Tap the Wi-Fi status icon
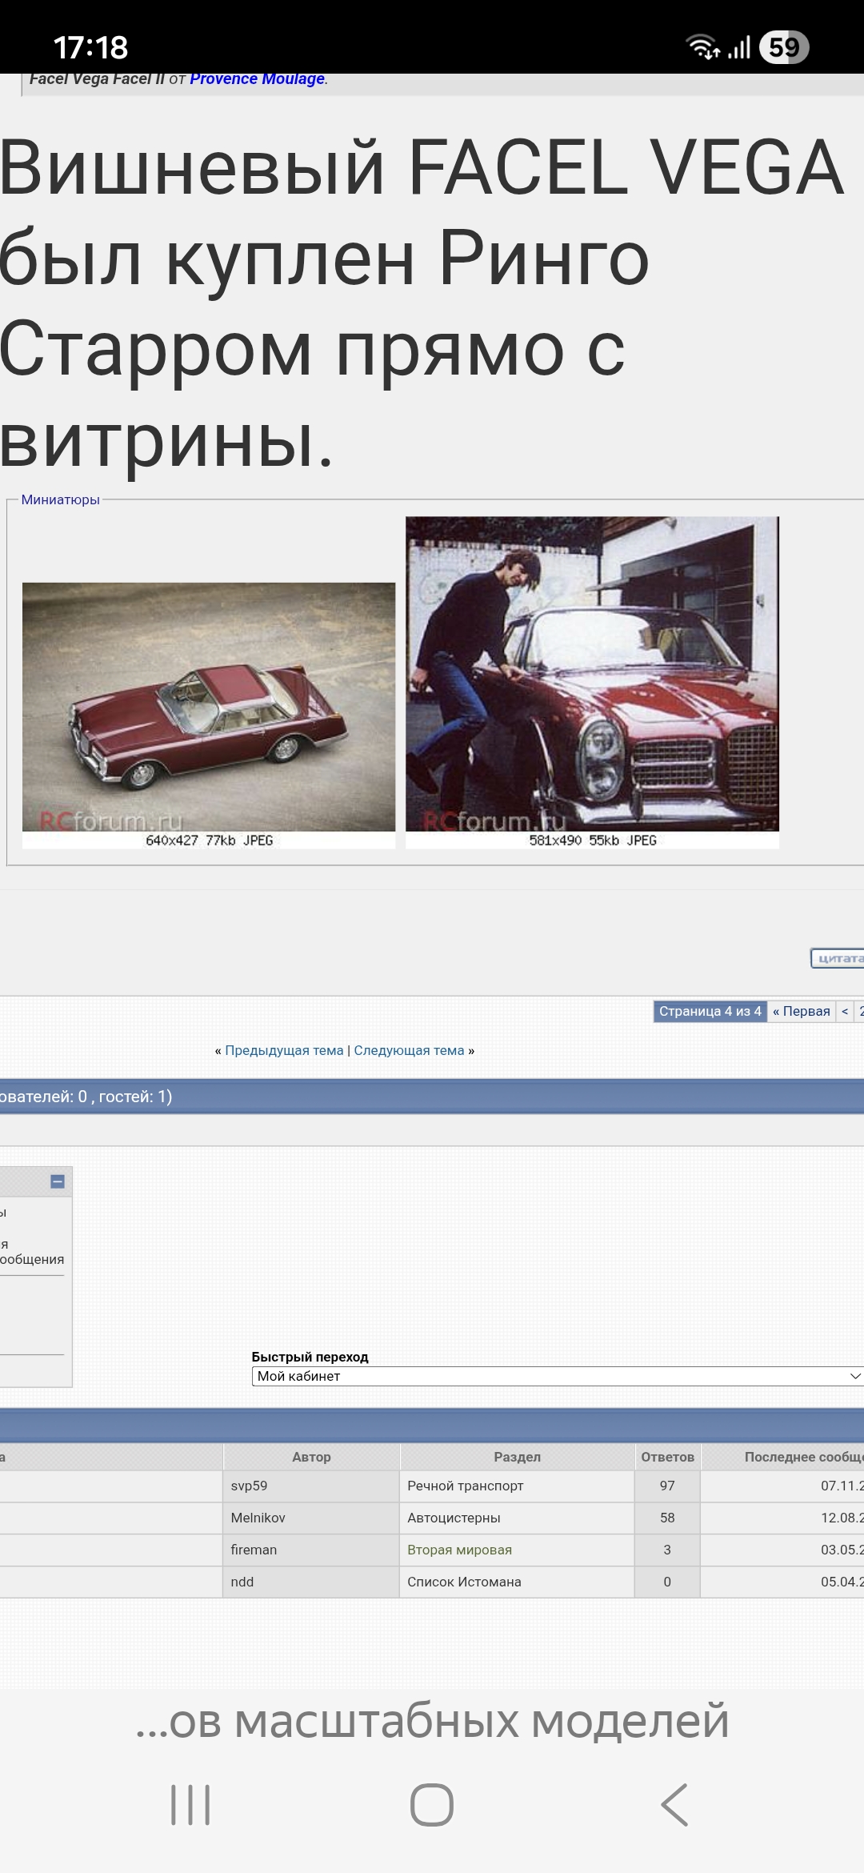Viewport: 864px width, 1873px height. click(702, 47)
